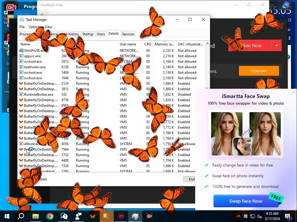Select the ButterflyOnDesktop row with PID 4488
The image size is (297, 222).
click(107, 160)
